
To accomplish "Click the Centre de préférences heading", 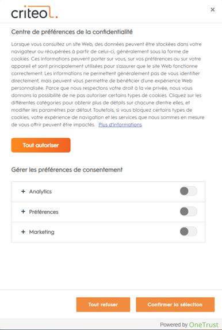I will (x=72, y=32).
